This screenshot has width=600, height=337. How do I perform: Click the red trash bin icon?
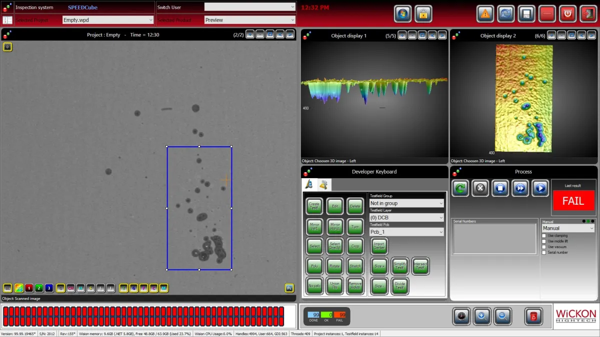pos(533,316)
